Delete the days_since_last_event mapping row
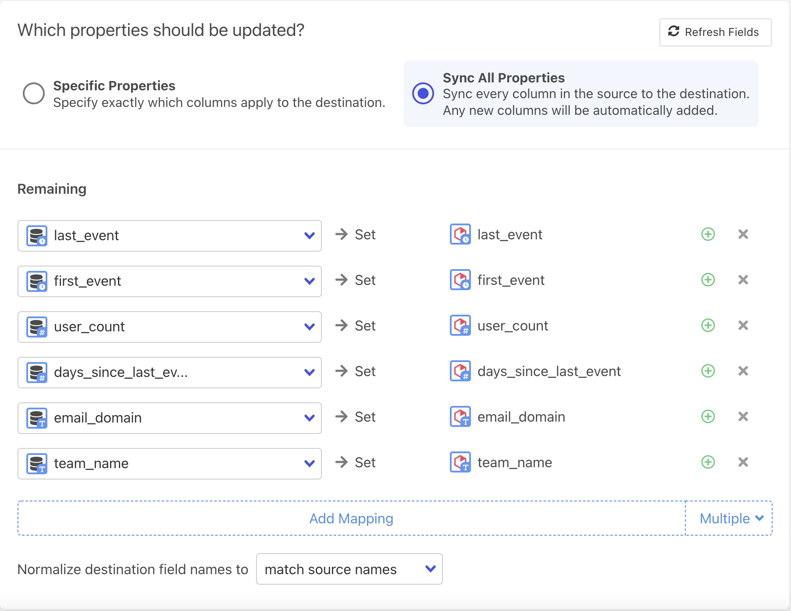The height and width of the screenshot is (611, 791). (743, 371)
